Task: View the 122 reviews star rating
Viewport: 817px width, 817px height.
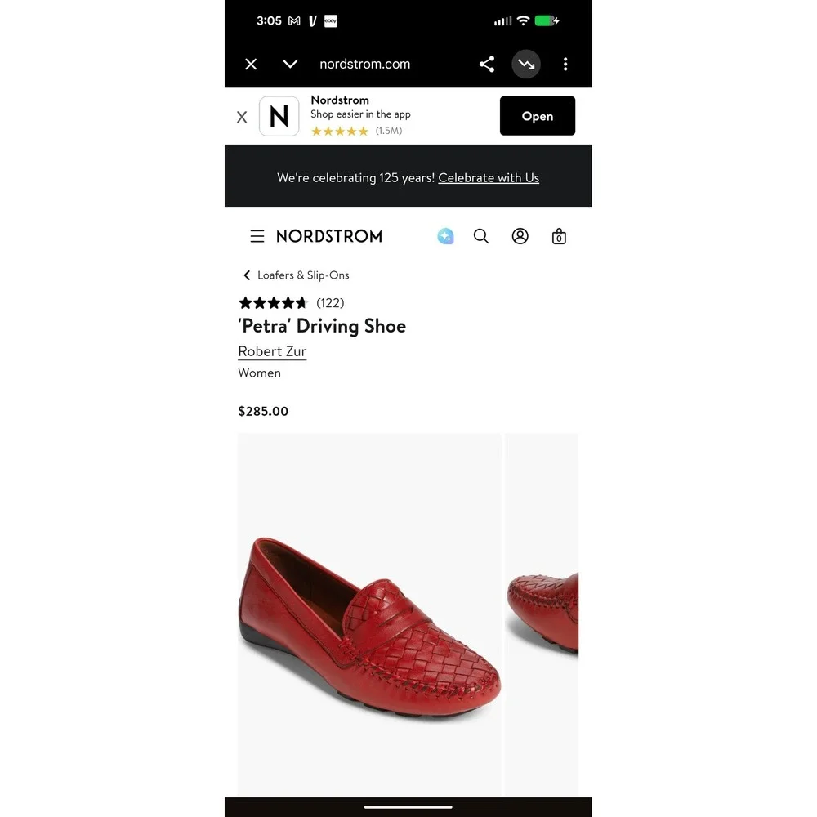Action: point(291,303)
